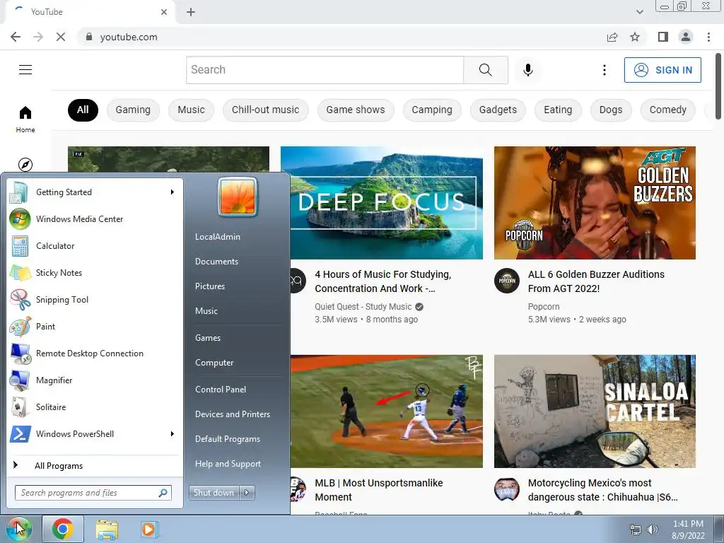724x543 pixels.
Task: Click the SIGN IN button
Action: [x=662, y=70]
